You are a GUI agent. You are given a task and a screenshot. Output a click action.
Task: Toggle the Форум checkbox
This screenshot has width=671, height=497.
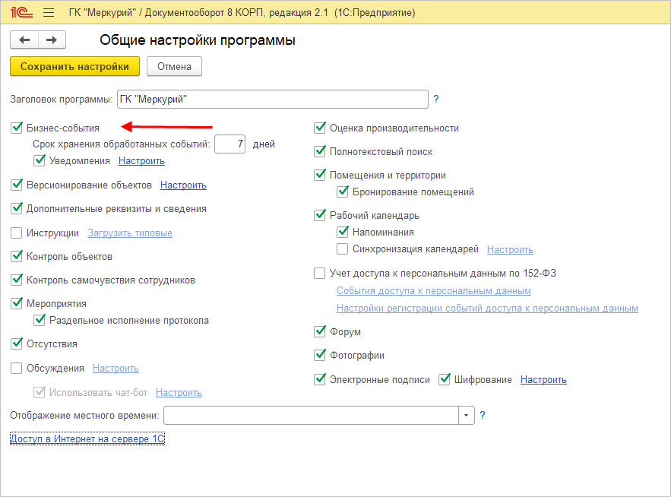tap(320, 331)
